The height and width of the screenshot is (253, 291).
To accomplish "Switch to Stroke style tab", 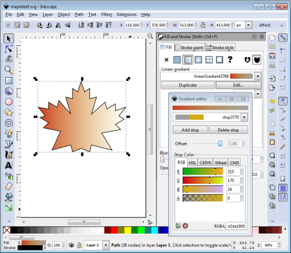I will coord(220,47).
